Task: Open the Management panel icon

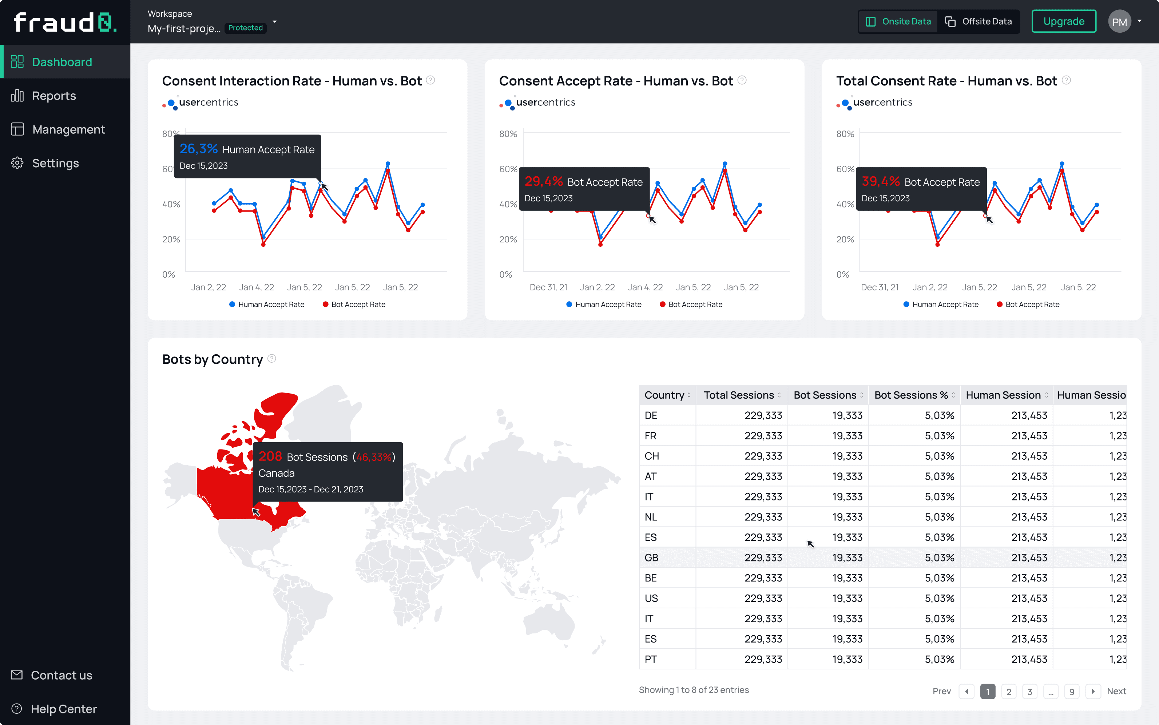Action: pyautogui.click(x=17, y=129)
